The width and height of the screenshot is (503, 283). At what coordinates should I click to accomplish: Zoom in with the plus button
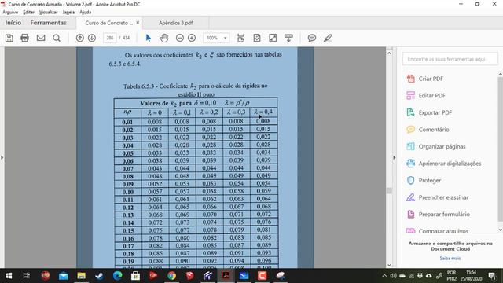pos(192,38)
